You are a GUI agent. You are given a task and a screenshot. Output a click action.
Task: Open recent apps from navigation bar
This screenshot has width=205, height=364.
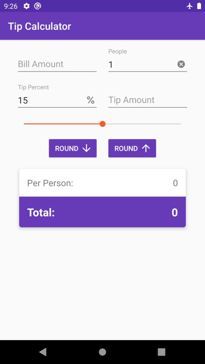161,352
